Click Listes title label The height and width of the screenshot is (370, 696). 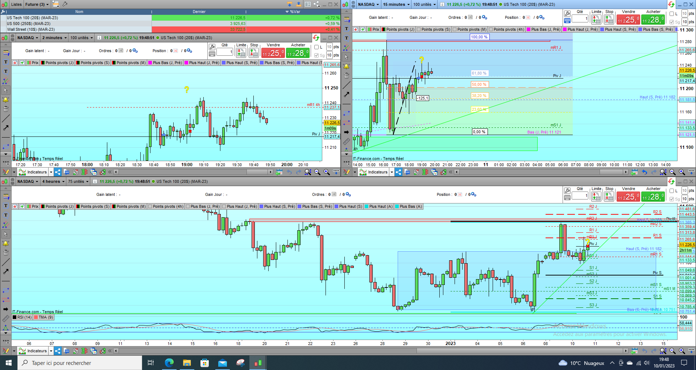tap(16, 4)
